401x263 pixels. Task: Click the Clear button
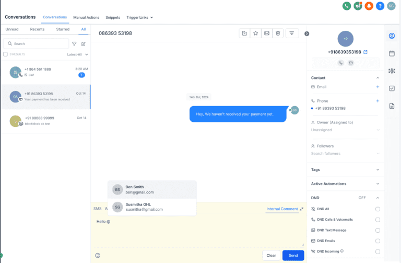click(271, 255)
